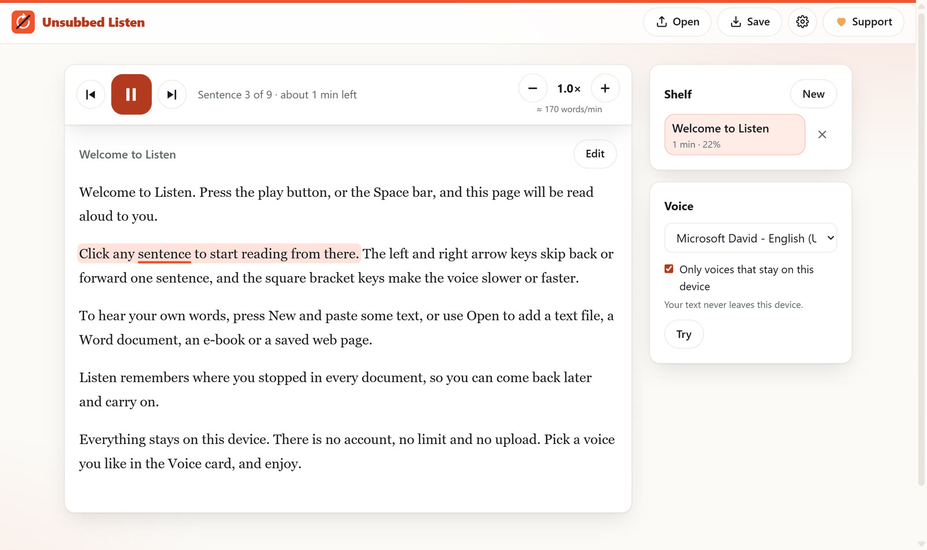927x550 pixels.
Task: Edit the Welcome to Listen text
Action: 595,154
